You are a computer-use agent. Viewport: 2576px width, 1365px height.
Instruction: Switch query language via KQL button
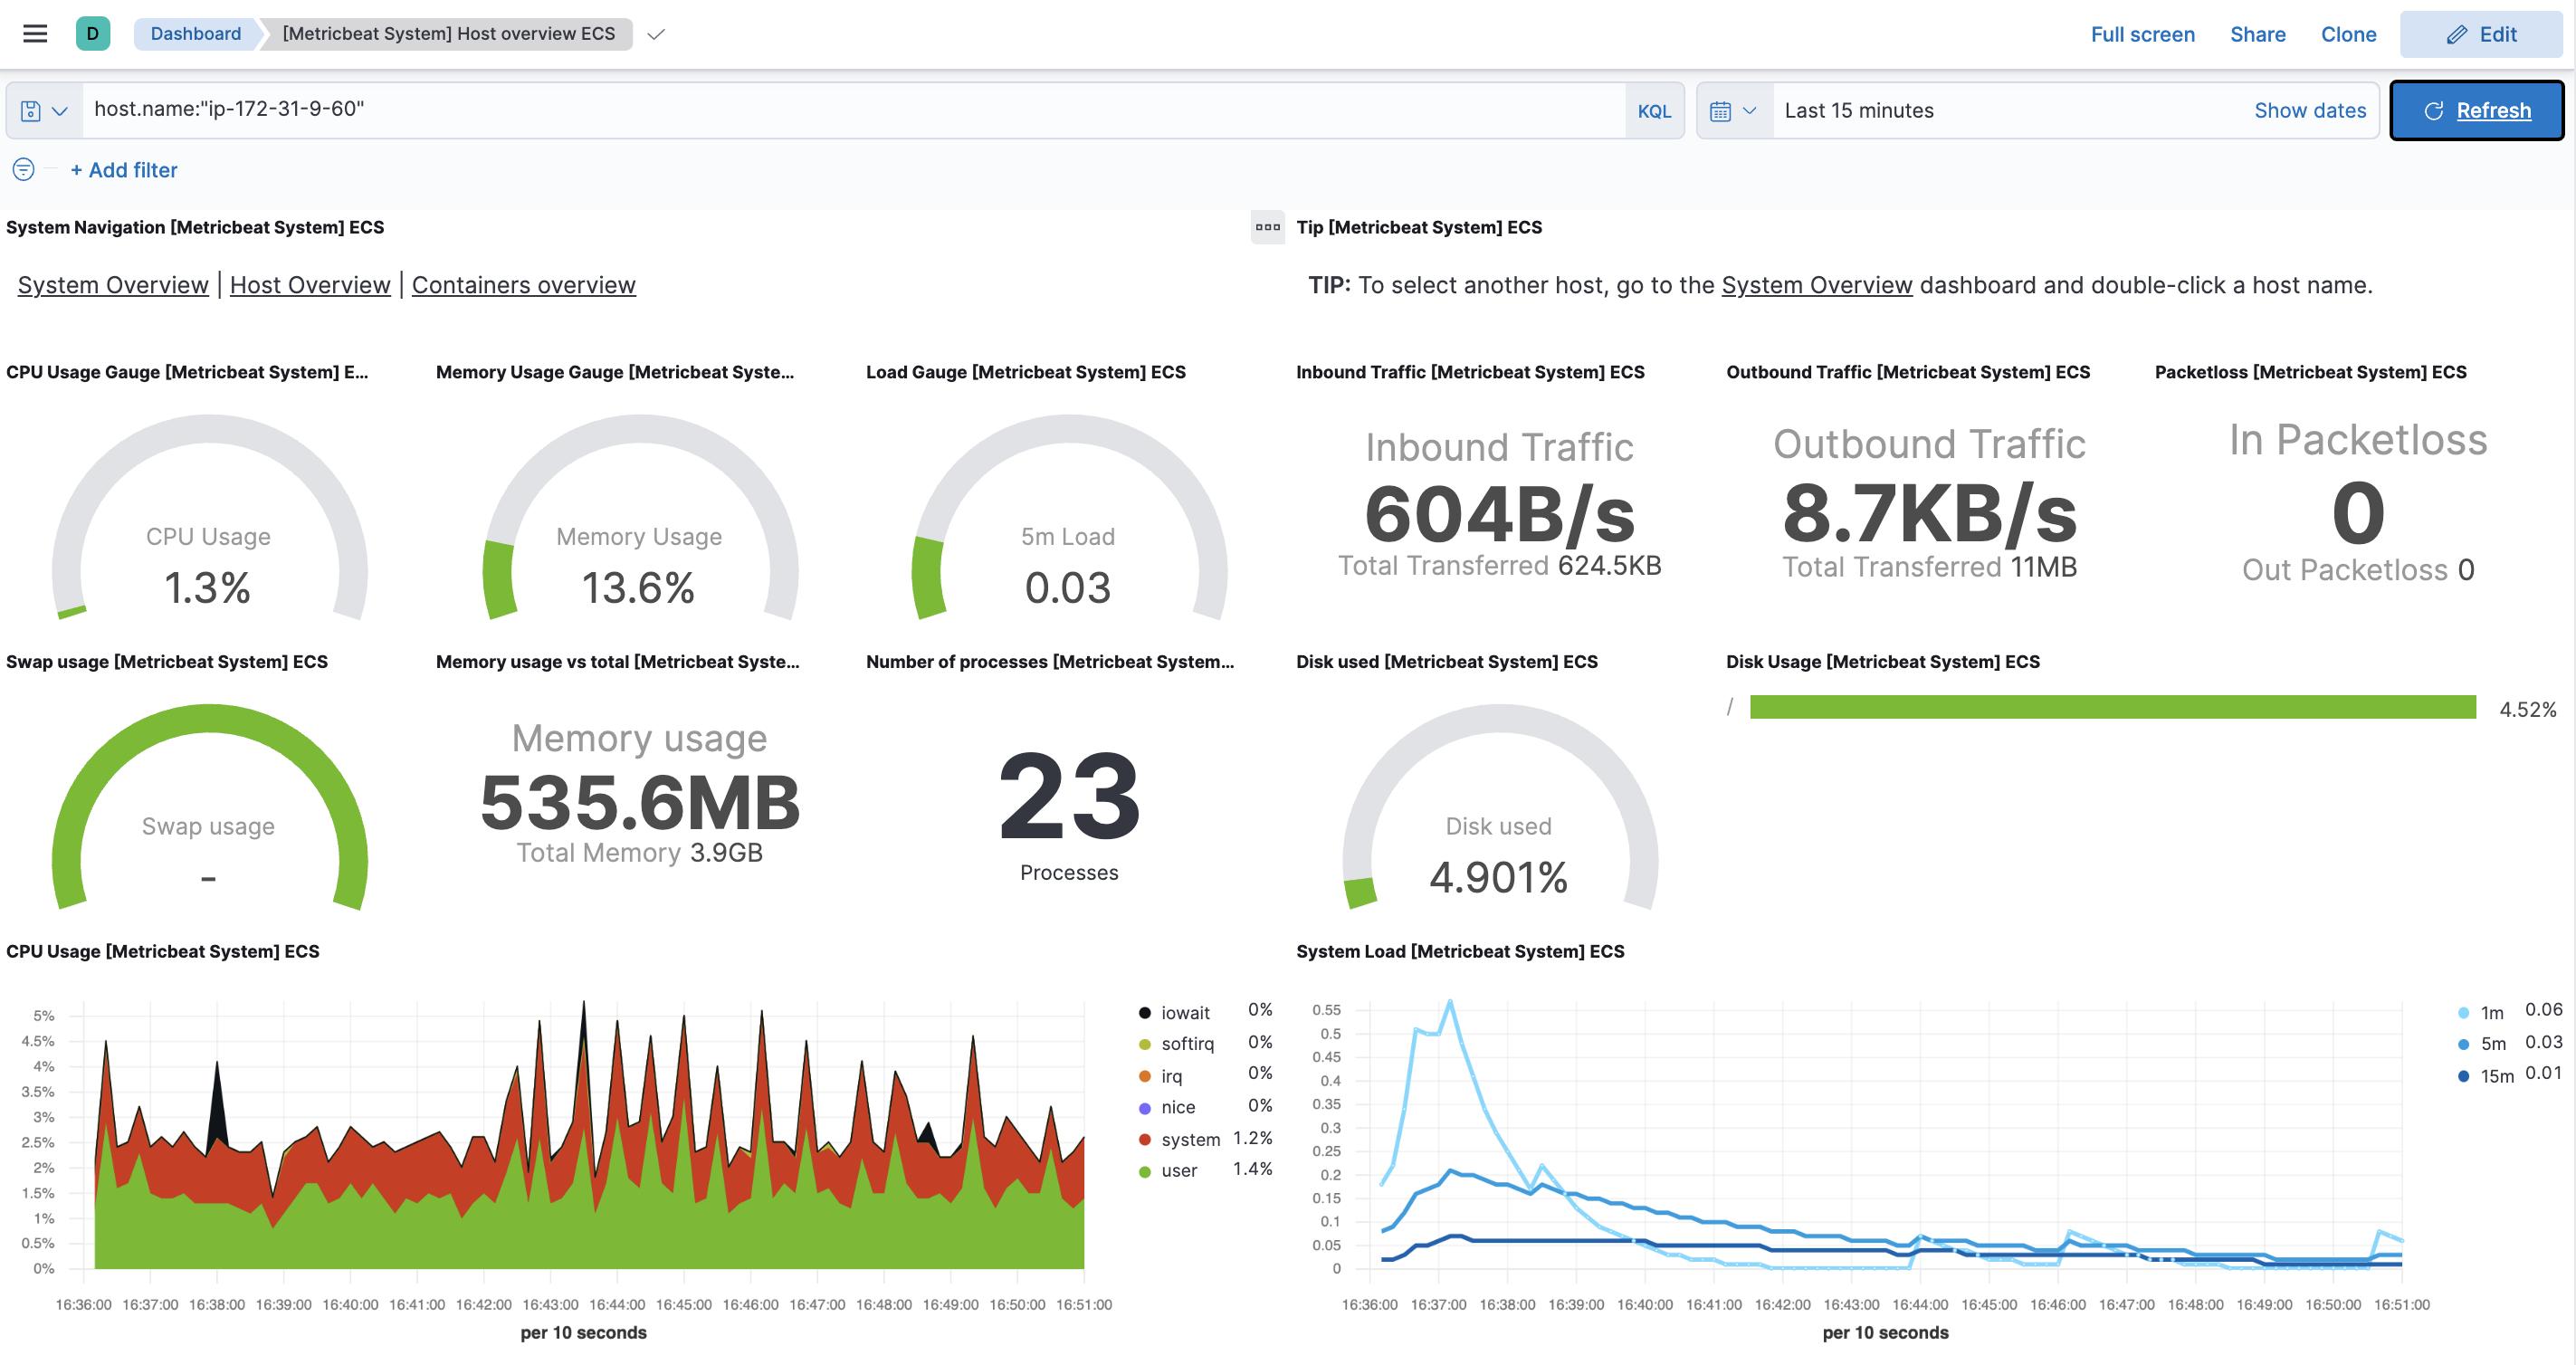[x=1653, y=111]
